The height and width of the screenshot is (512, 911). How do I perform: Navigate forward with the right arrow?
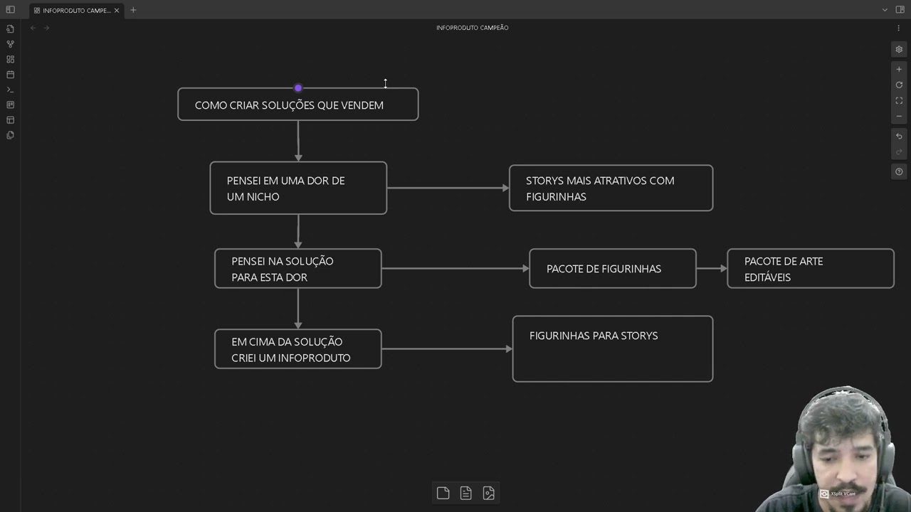47,28
